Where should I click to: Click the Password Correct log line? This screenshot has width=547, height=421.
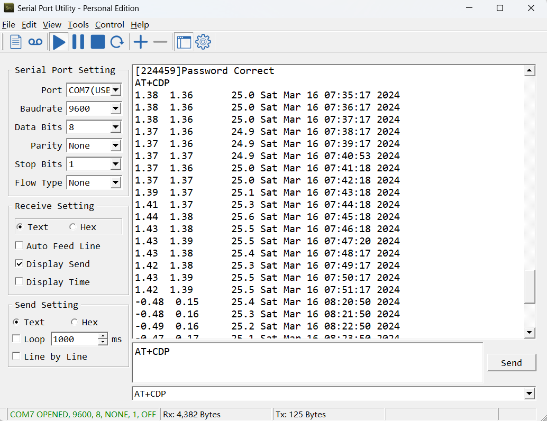(205, 71)
